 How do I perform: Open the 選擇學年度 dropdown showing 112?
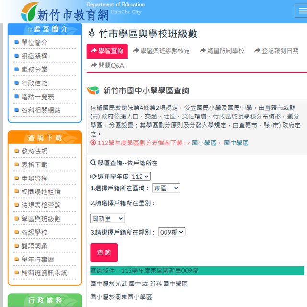pos(140,177)
